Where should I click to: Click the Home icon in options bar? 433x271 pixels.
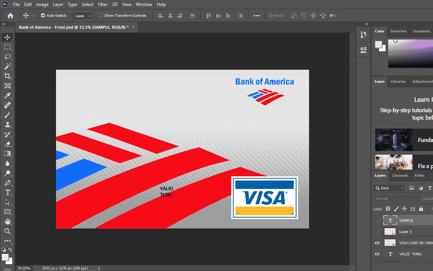pos(10,16)
